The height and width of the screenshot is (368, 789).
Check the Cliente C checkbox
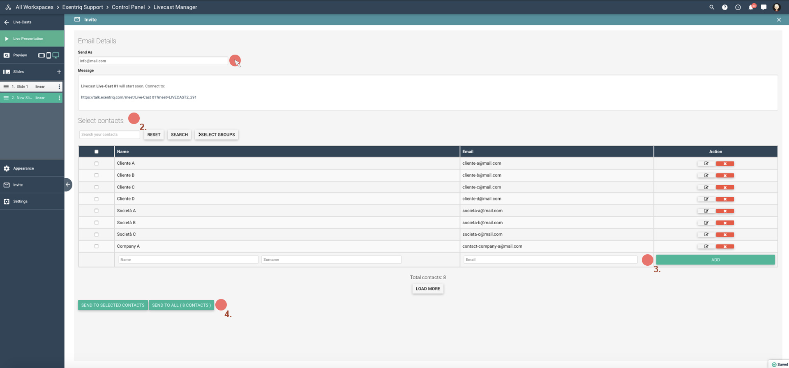click(x=97, y=187)
